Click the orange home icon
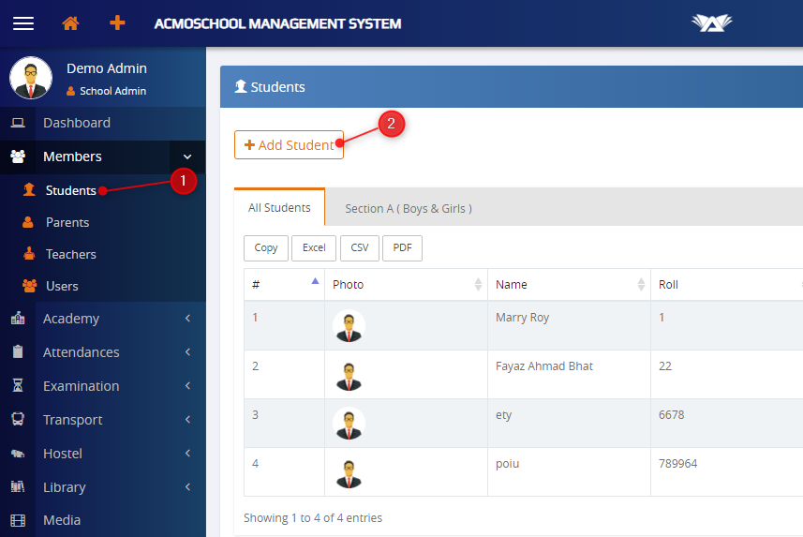803x537 pixels. (70, 23)
